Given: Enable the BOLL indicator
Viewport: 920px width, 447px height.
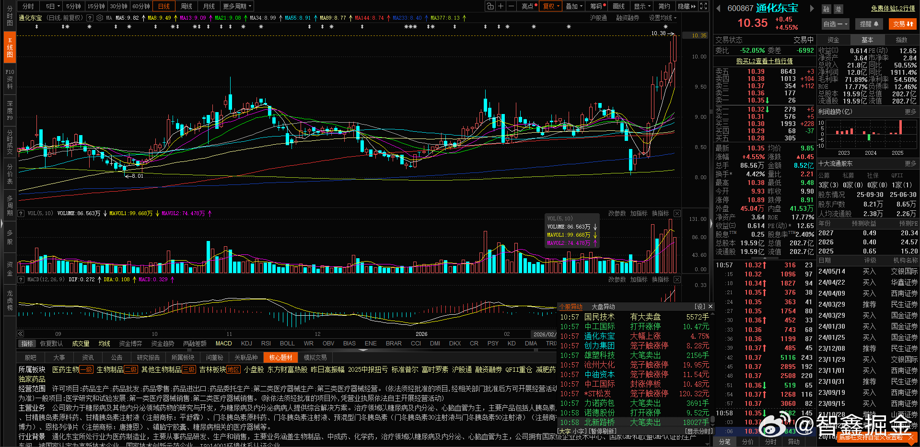Looking at the screenshot, I should (x=287, y=344).
